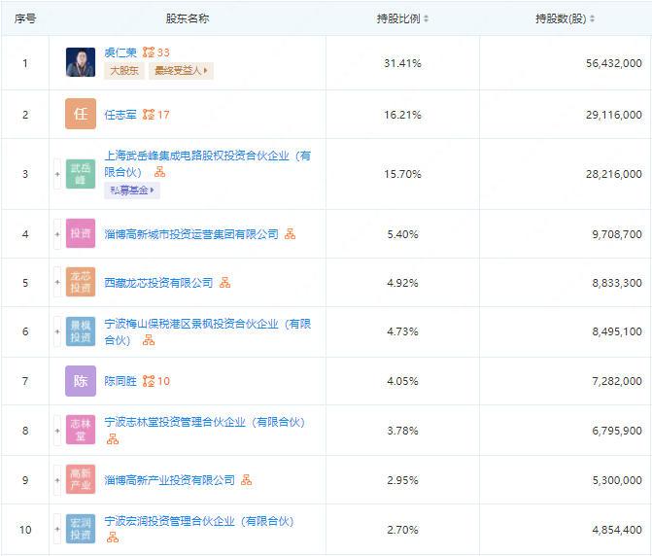
Task: Open 陈同胜 related companies icon 10
Action: point(155,381)
